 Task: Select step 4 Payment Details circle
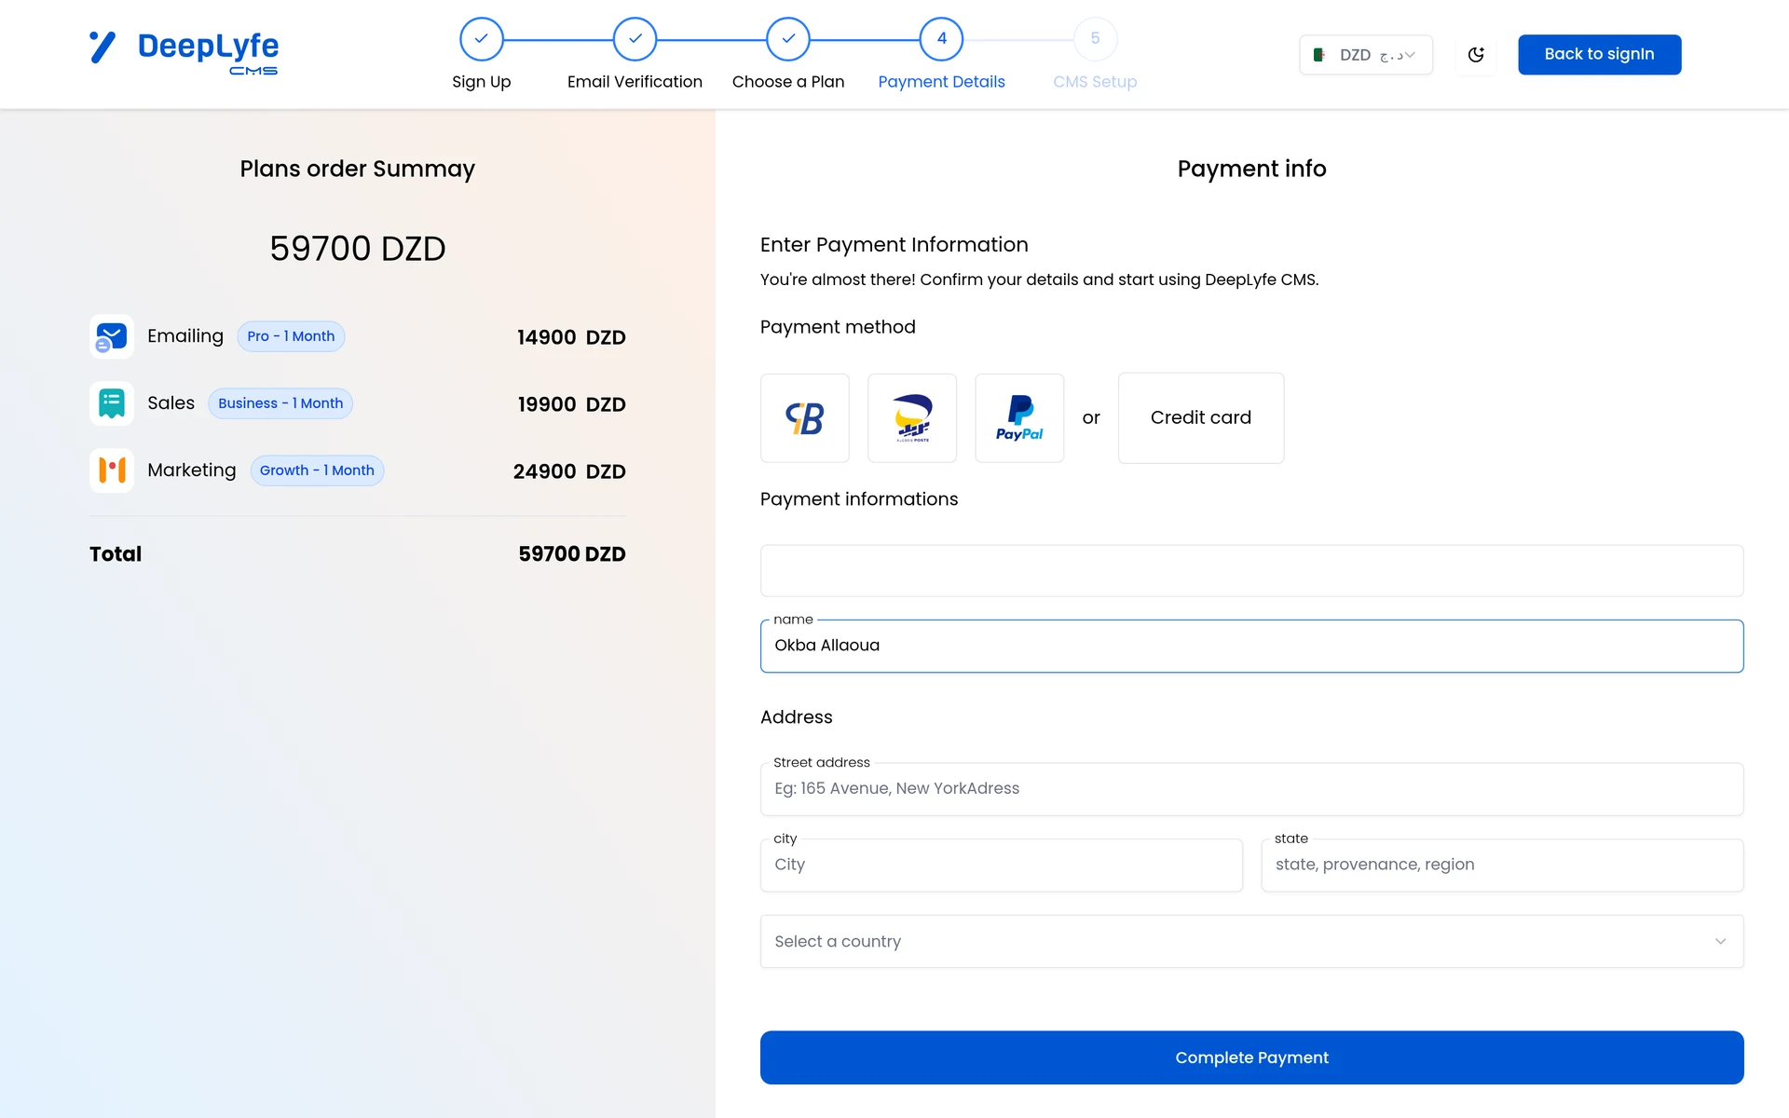click(941, 39)
